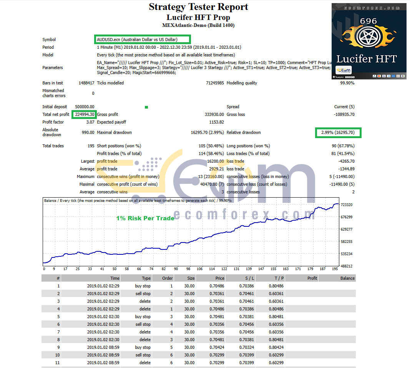Screen dimensions: 410x368
Task: Select the Maximal drawdown value
Action: tap(207, 132)
